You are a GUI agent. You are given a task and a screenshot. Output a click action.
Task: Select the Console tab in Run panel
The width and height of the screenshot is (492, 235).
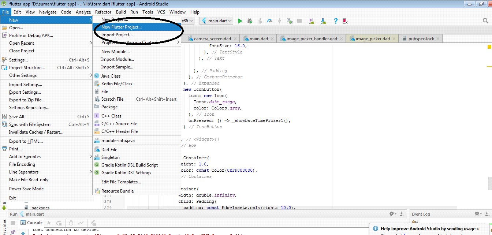(31, 222)
